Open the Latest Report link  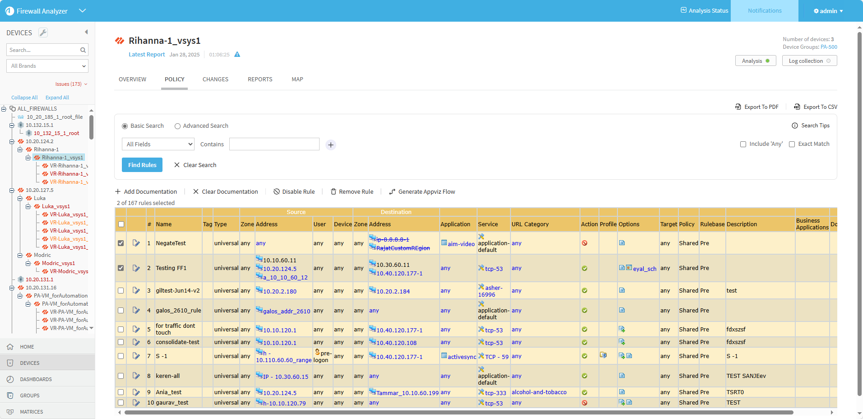pyautogui.click(x=147, y=55)
